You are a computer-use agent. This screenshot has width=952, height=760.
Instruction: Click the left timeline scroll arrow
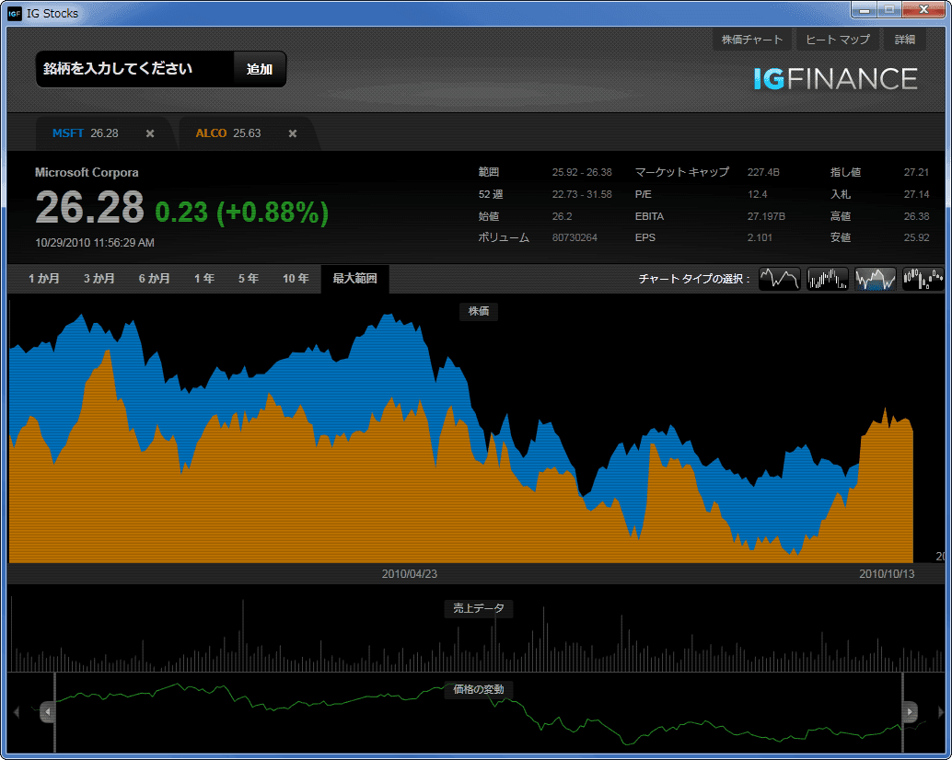[x=17, y=712]
